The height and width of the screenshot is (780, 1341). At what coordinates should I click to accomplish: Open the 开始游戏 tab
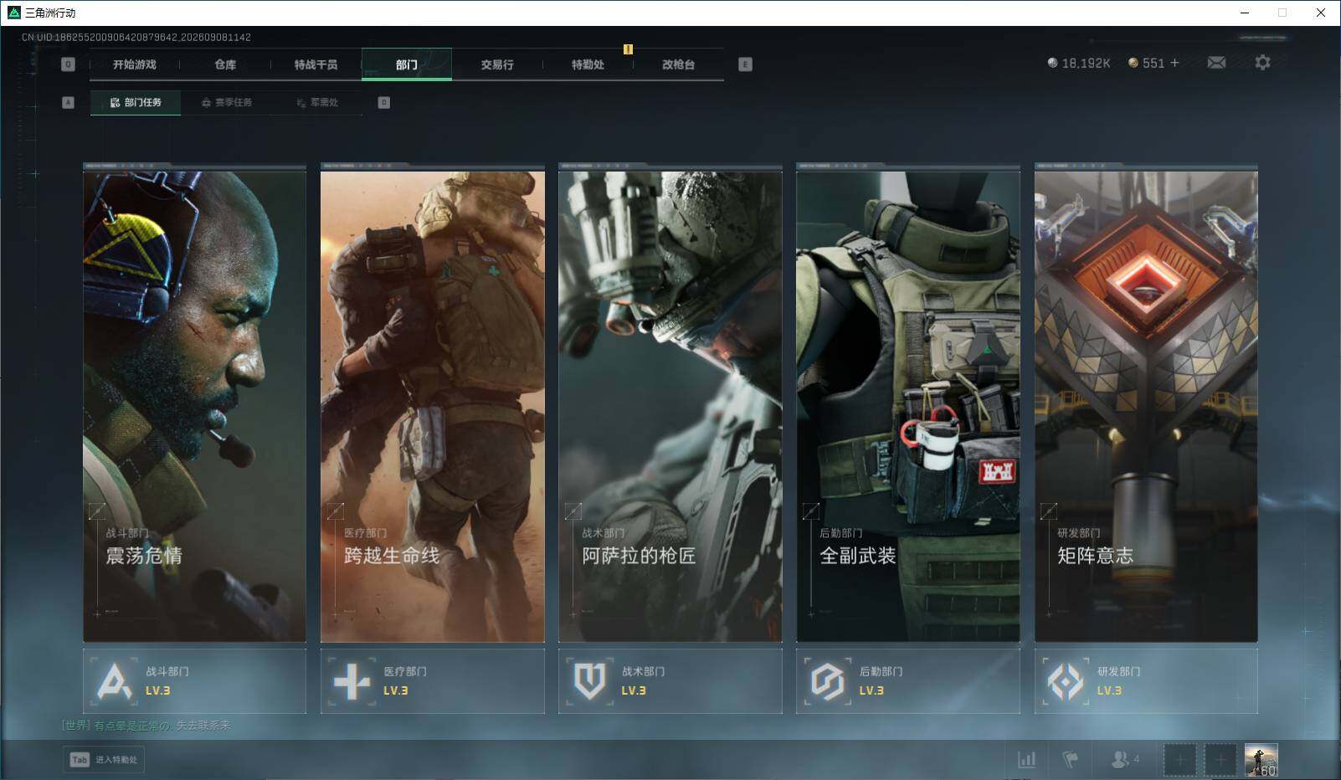click(135, 64)
